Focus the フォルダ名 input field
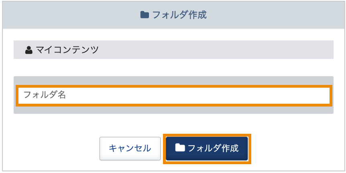 [x=174, y=96]
